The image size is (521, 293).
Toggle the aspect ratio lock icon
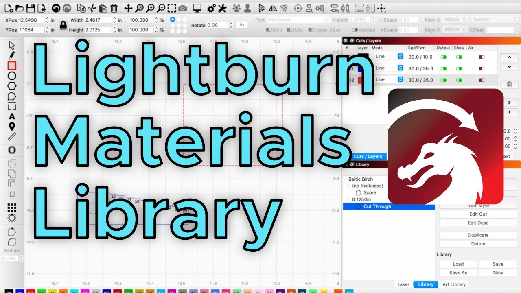(x=63, y=25)
